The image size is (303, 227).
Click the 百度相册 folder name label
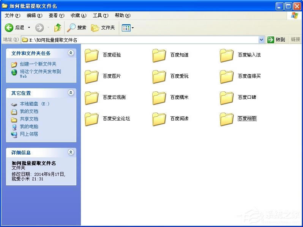(247, 118)
